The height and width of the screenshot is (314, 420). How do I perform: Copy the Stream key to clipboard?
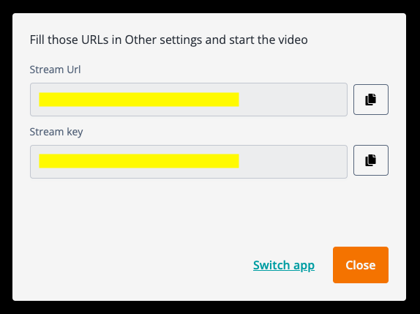pyautogui.click(x=371, y=160)
